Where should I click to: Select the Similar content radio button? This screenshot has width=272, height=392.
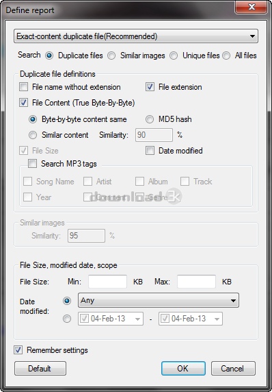point(33,135)
